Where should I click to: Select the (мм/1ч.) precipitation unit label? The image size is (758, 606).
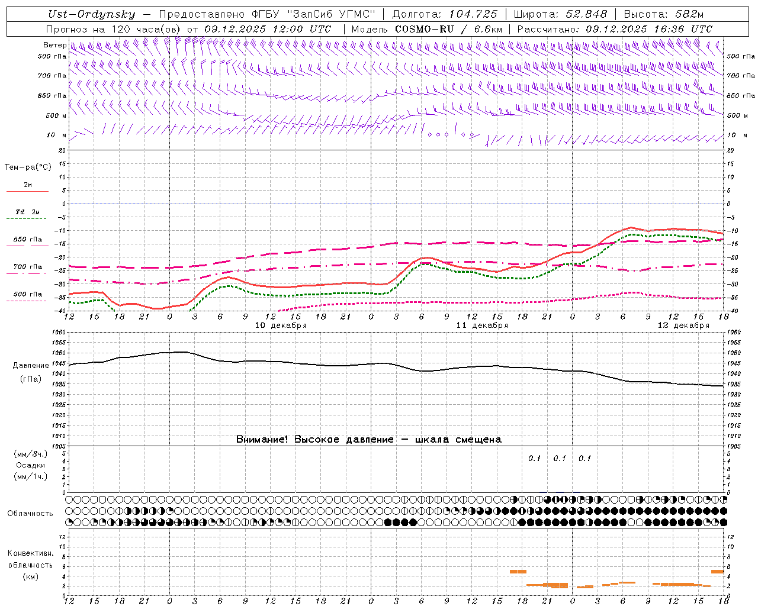tap(31, 476)
